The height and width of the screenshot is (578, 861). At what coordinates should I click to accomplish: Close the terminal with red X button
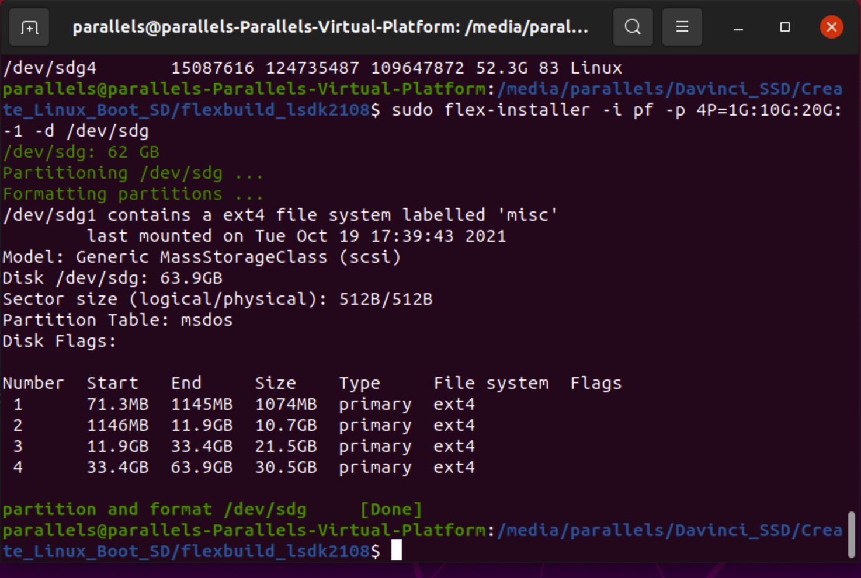831,27
